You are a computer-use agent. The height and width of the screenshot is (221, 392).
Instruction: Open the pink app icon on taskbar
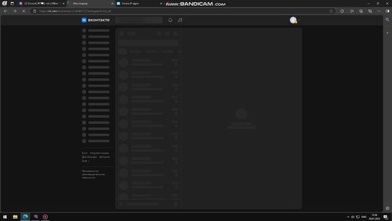pos(36,217)
